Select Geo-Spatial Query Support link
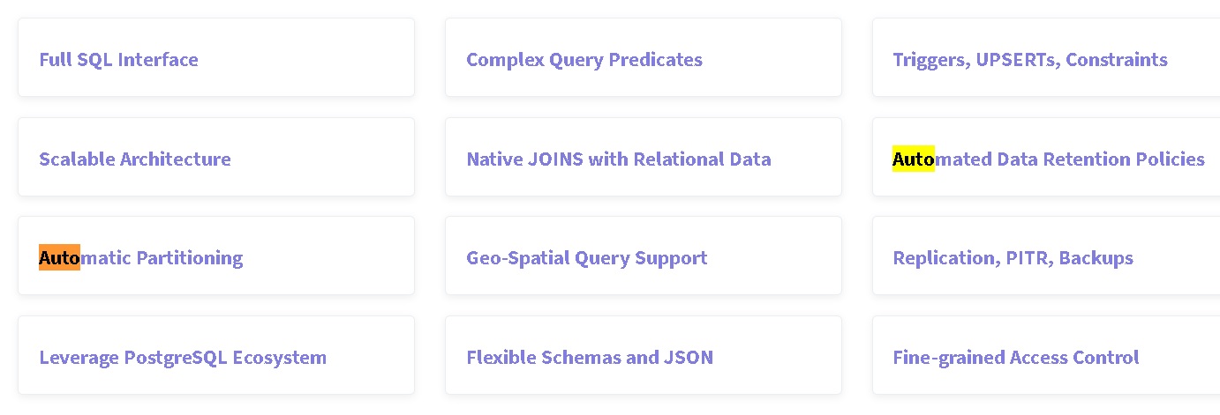This screenshot has height=415, width=1220. [x=586, y=258]
